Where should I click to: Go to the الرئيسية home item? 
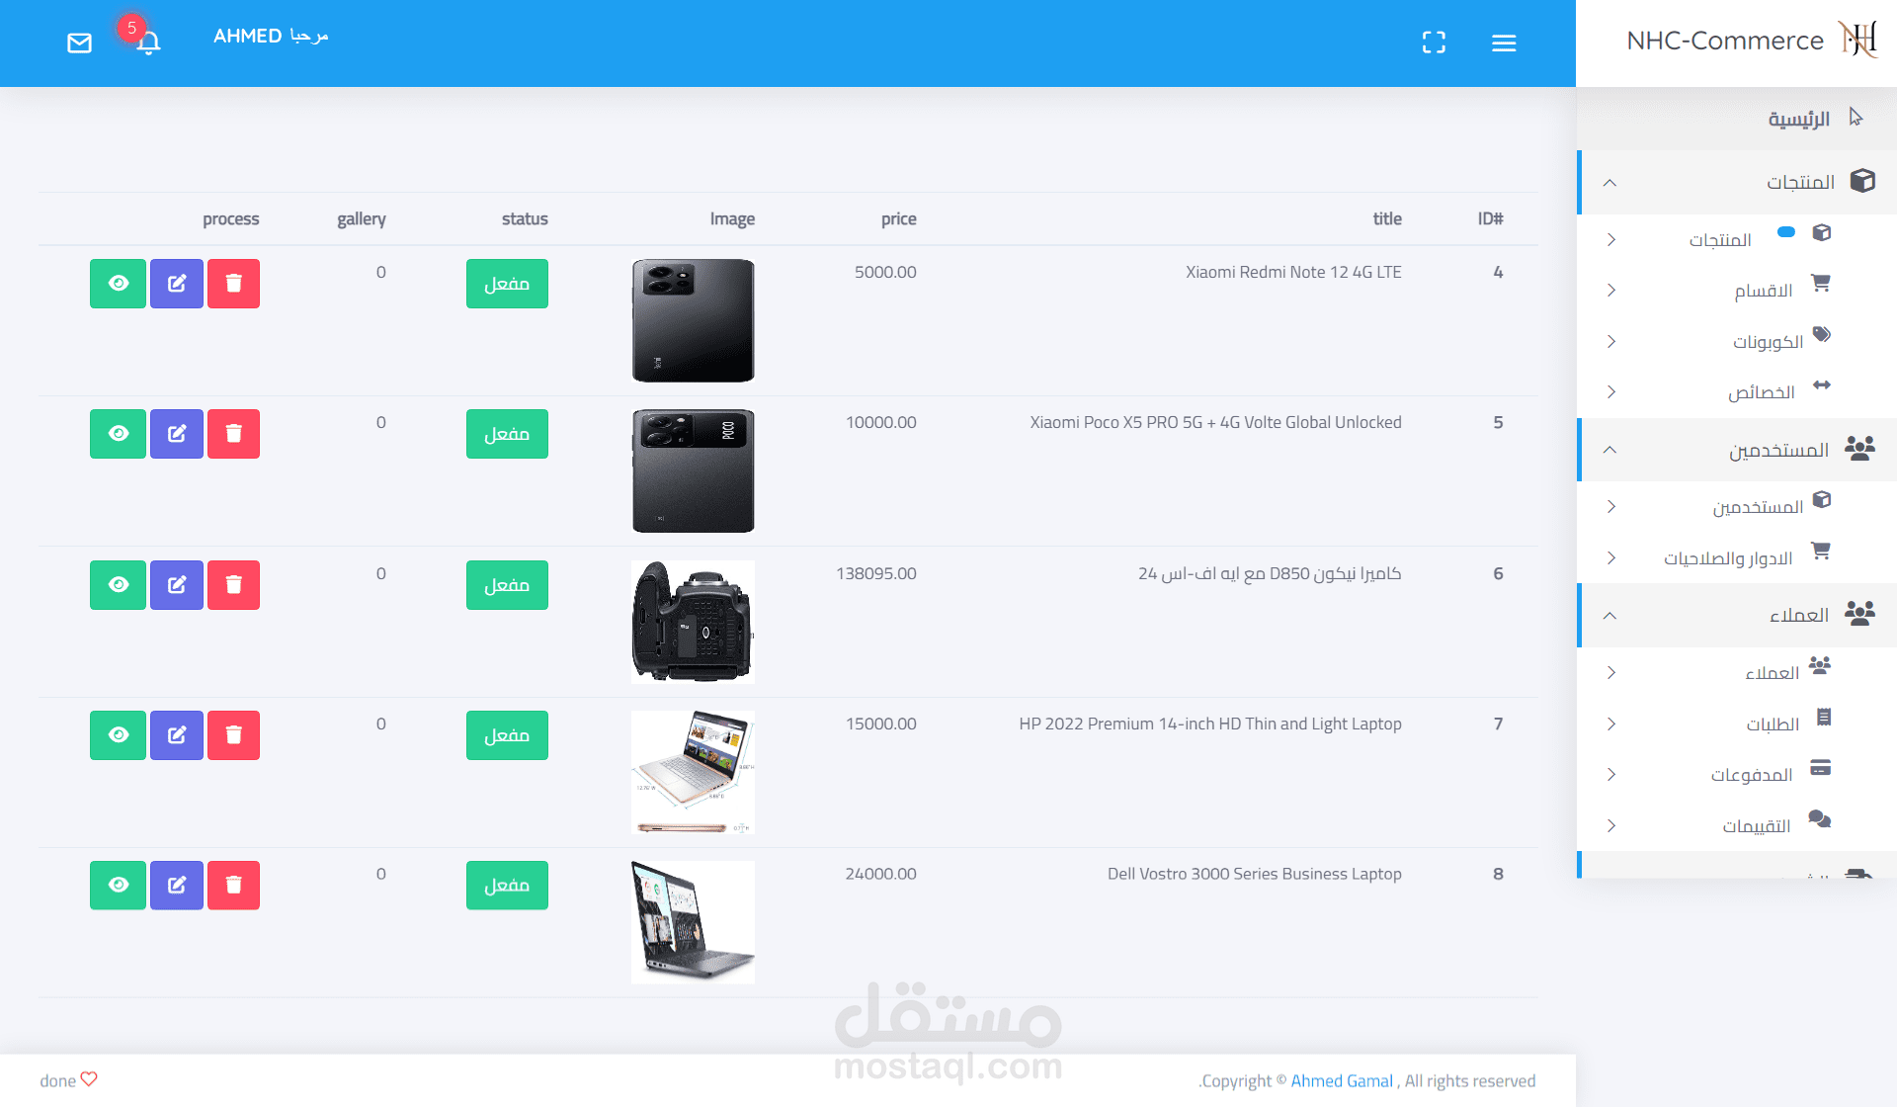1798,119
